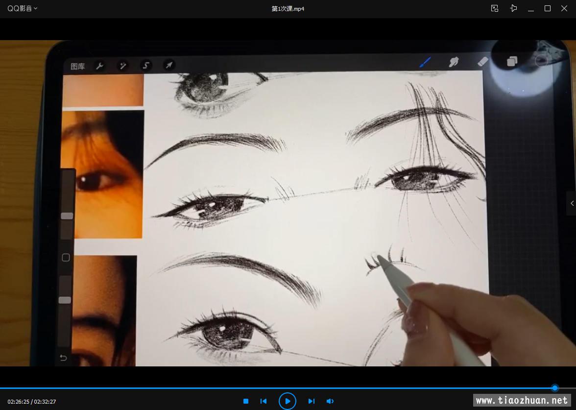The image size is (576, 410).
Task: Switch to mini mode window icon
Action: [x=495, y=8]
